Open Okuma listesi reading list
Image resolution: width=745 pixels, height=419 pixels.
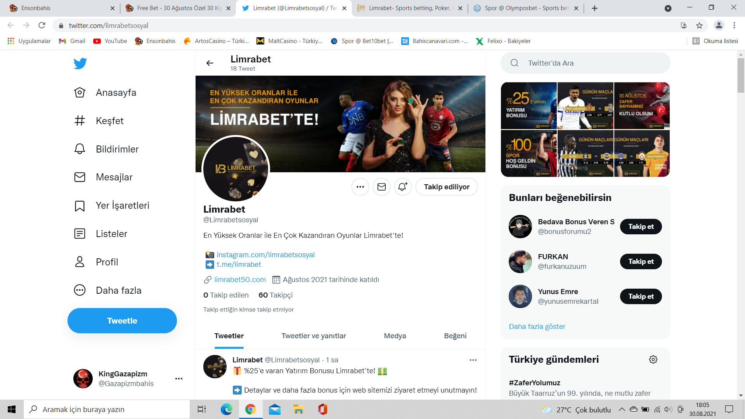click(x=715, y=41)
